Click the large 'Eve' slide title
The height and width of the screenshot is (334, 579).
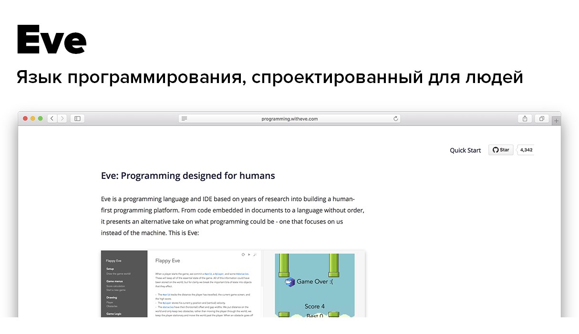pos(52,40)
